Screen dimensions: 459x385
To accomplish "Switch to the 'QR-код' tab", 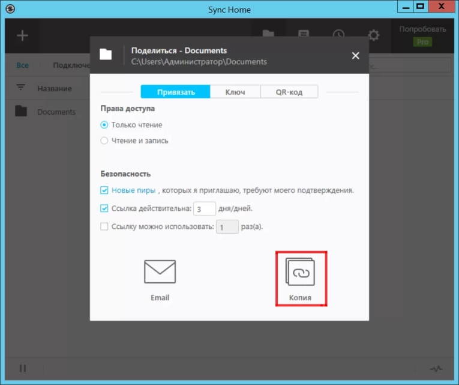I will (x=289, y=92).
